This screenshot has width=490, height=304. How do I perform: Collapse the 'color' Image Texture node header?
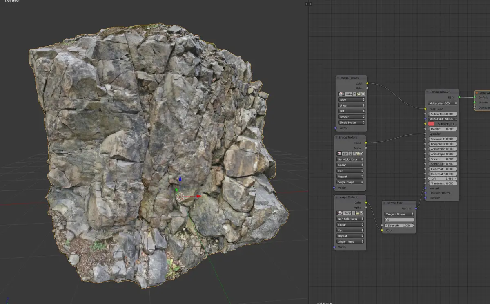tap(337, 78)
